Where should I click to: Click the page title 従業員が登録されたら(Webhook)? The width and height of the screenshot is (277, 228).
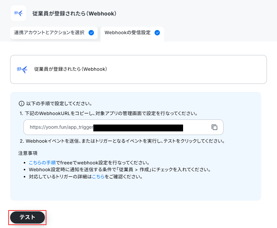[74, 13]
